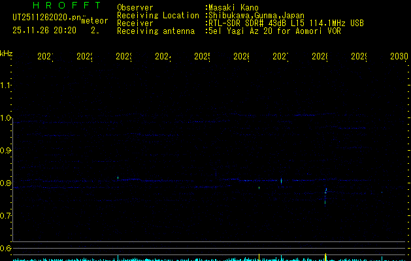Click the 0.9 kHz axis label
411x261 pixels.
click(x=6, y=151)
